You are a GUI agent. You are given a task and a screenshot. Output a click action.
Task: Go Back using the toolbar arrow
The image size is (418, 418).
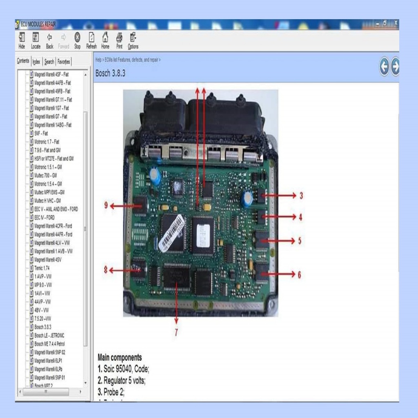(x=49, y=41)
